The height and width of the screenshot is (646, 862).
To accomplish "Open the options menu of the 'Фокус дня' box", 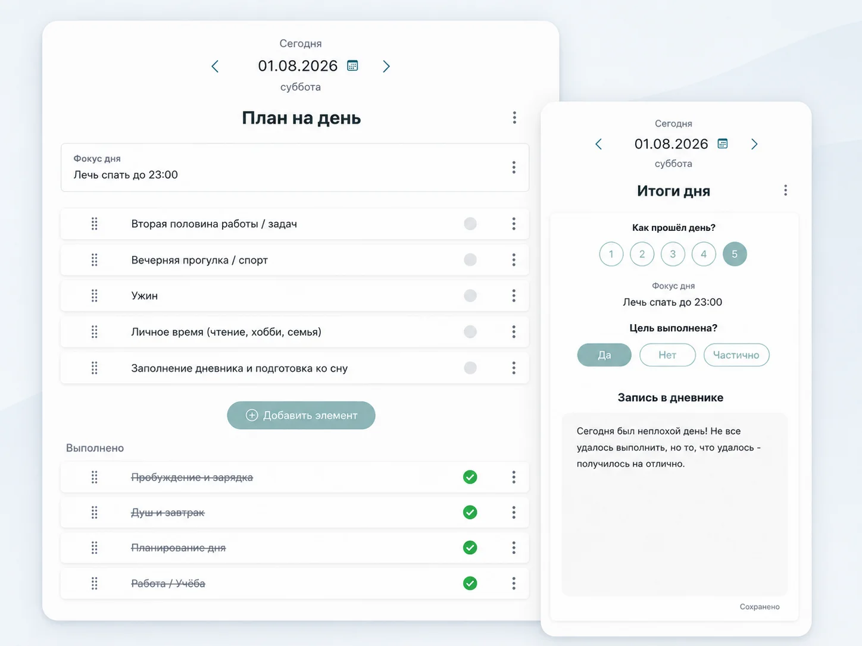I will click(514, 167).
